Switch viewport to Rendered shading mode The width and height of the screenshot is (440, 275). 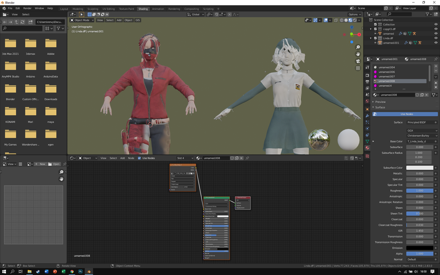(355, 20)
